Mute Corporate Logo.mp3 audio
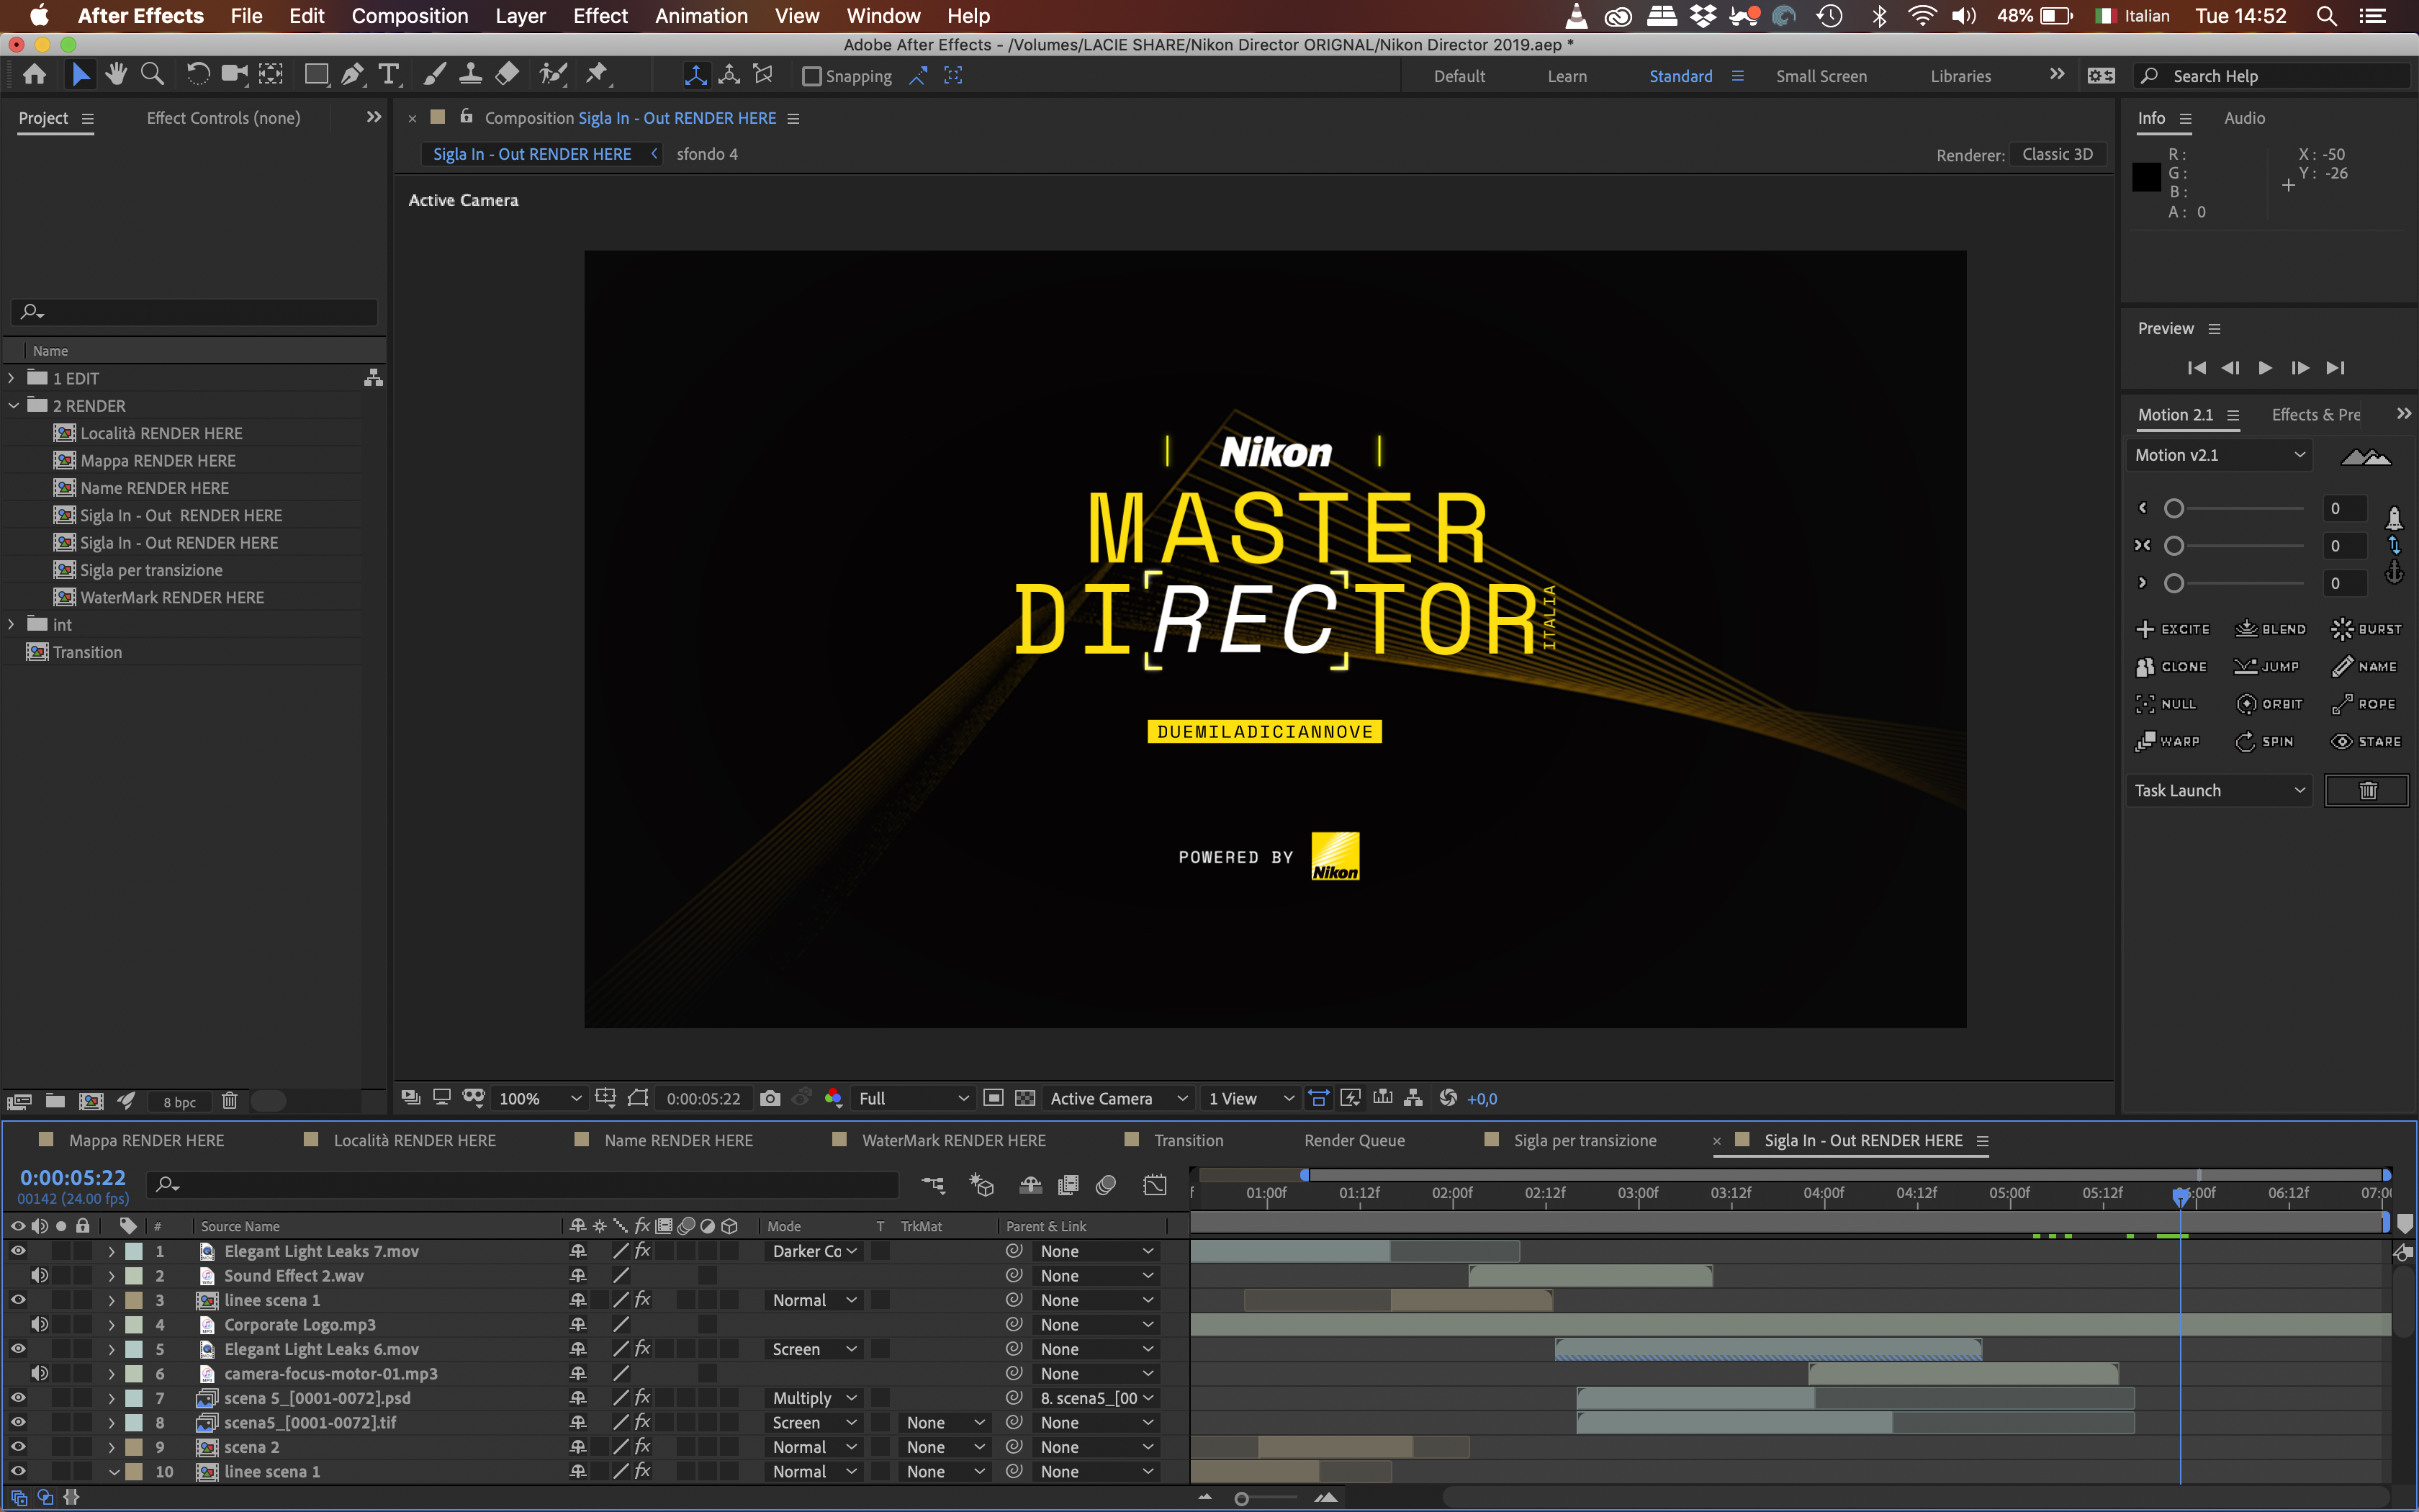The image size is (2419, 1512). click(x=40, y=1325)
